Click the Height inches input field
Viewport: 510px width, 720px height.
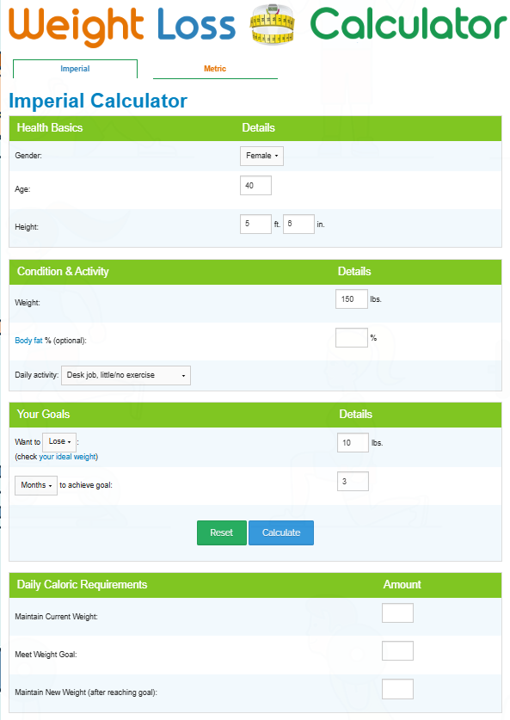pyautogui.click(x=298, y=224)
